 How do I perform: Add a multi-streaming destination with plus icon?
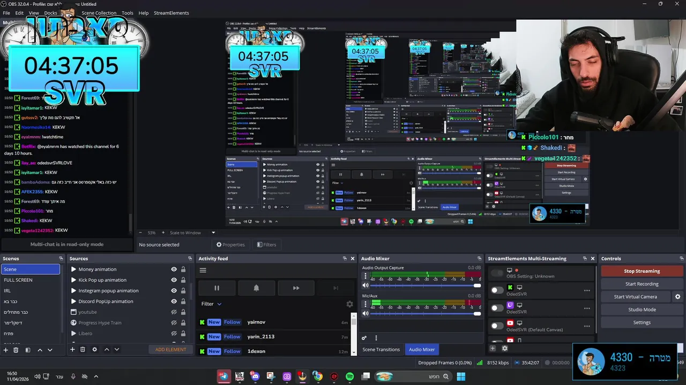[493, 349]
